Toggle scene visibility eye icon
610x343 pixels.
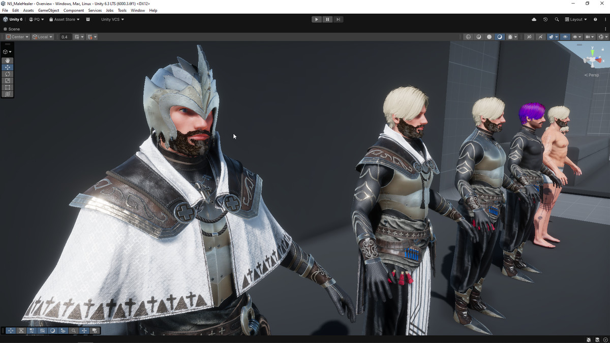565,37
